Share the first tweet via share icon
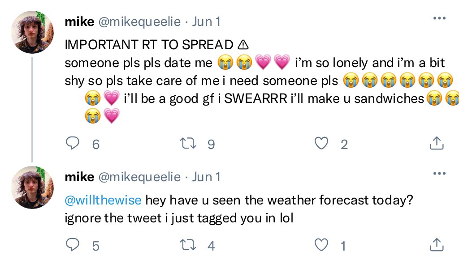 (437, 143)
